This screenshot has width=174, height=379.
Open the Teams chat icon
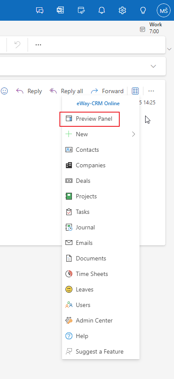[x=40, y=10]
